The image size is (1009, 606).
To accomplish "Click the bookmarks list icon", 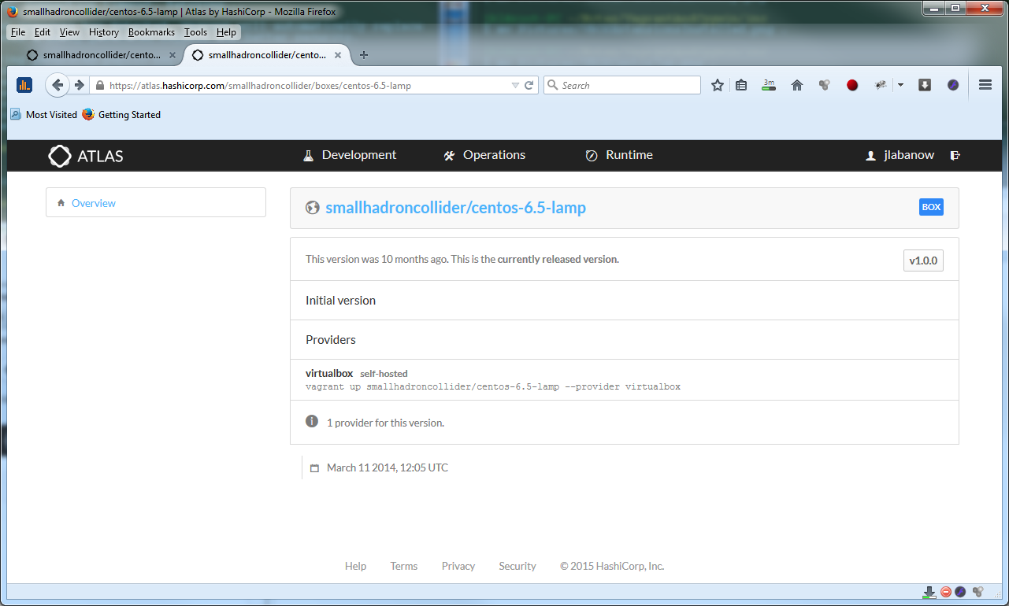I will pos(741,85).
